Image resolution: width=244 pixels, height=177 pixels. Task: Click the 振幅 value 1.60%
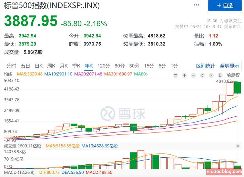(216, 44)
